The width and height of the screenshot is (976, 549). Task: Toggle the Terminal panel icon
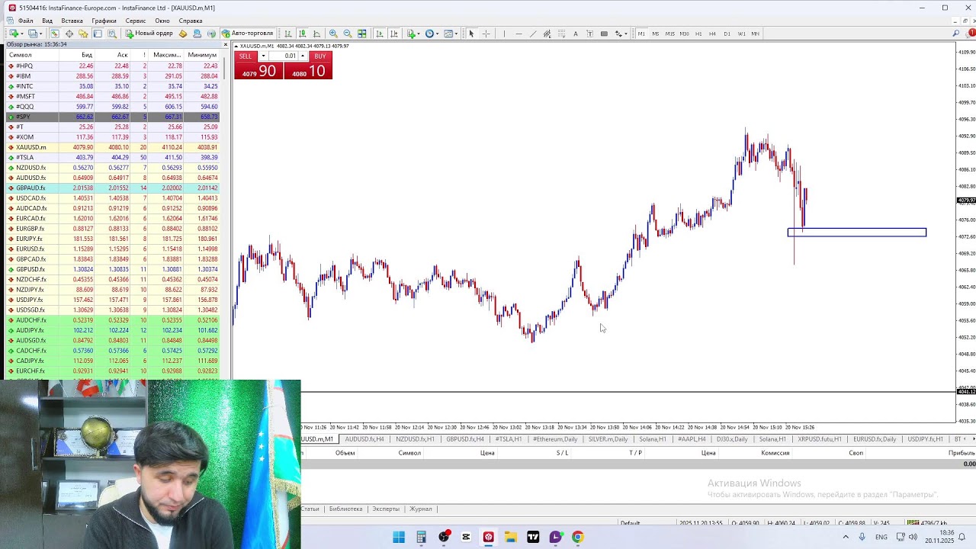pos(98,34)
